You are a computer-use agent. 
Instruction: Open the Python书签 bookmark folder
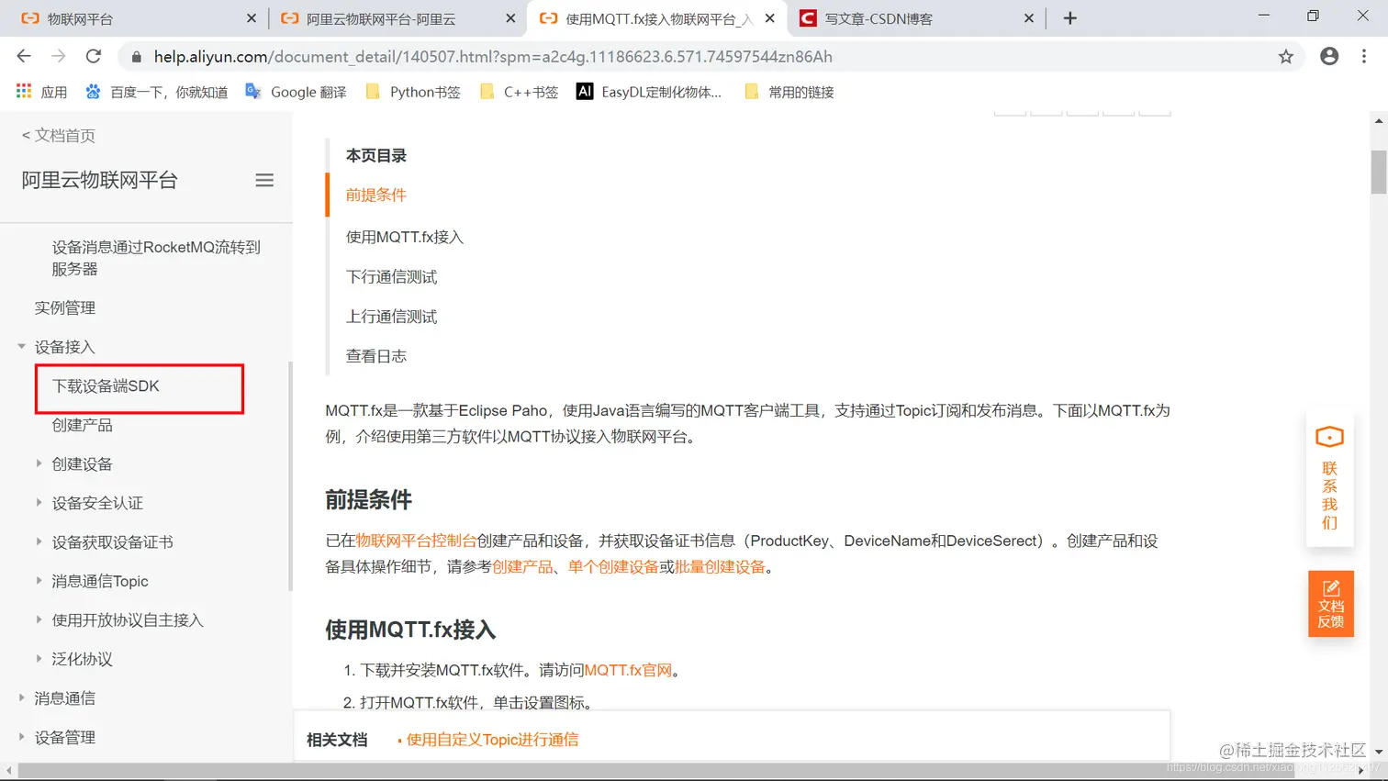click(x=413, y=92)
